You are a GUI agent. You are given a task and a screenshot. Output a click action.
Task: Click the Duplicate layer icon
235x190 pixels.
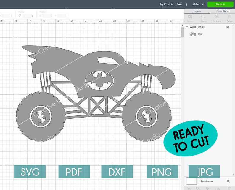click(217, 17)
